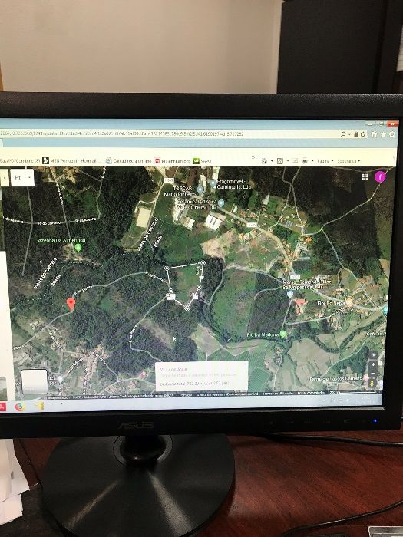Open MSN Portugal favorite link
The image size is (403, 537).
[x=71, y=160]
